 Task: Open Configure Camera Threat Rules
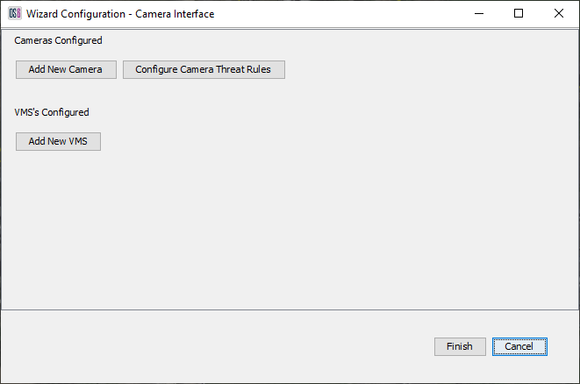[204, 70]
